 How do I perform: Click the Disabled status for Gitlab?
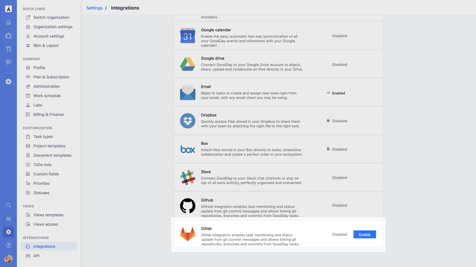339,234
